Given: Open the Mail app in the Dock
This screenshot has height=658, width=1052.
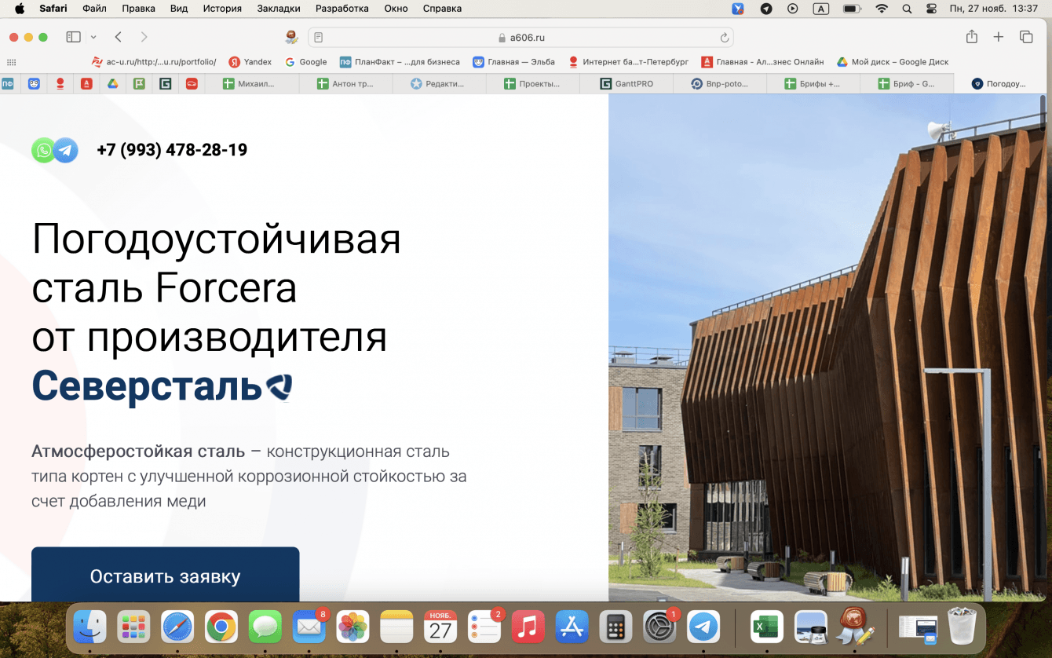Looking at the screenshot, I should coord(309,627).
